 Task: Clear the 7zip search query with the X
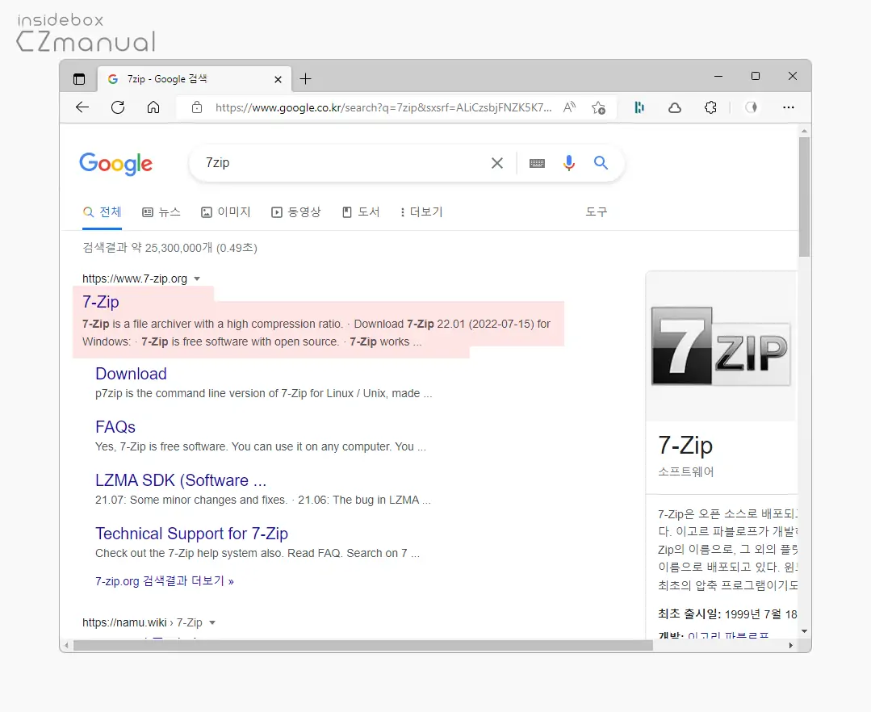point(497,163)
